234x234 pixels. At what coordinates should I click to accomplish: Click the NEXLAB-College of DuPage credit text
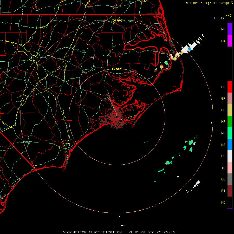click(x=207, y=3)
